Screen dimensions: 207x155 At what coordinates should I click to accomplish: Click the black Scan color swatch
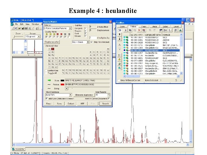pos(62,80)
